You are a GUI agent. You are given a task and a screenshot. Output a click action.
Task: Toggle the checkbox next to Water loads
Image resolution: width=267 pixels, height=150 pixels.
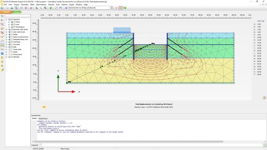pos(12,49)
